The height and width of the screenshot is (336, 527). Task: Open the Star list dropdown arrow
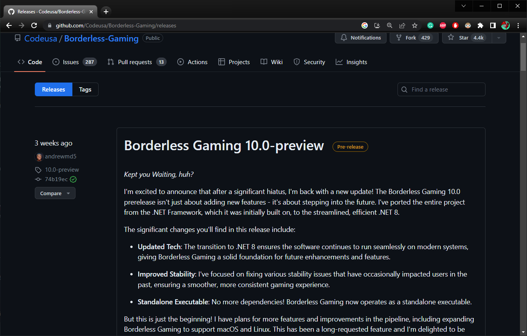click(498, 38)
